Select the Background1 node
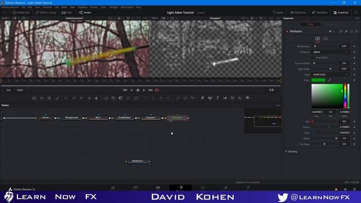The width and height of the screenshot is (361, 203). 72,118
